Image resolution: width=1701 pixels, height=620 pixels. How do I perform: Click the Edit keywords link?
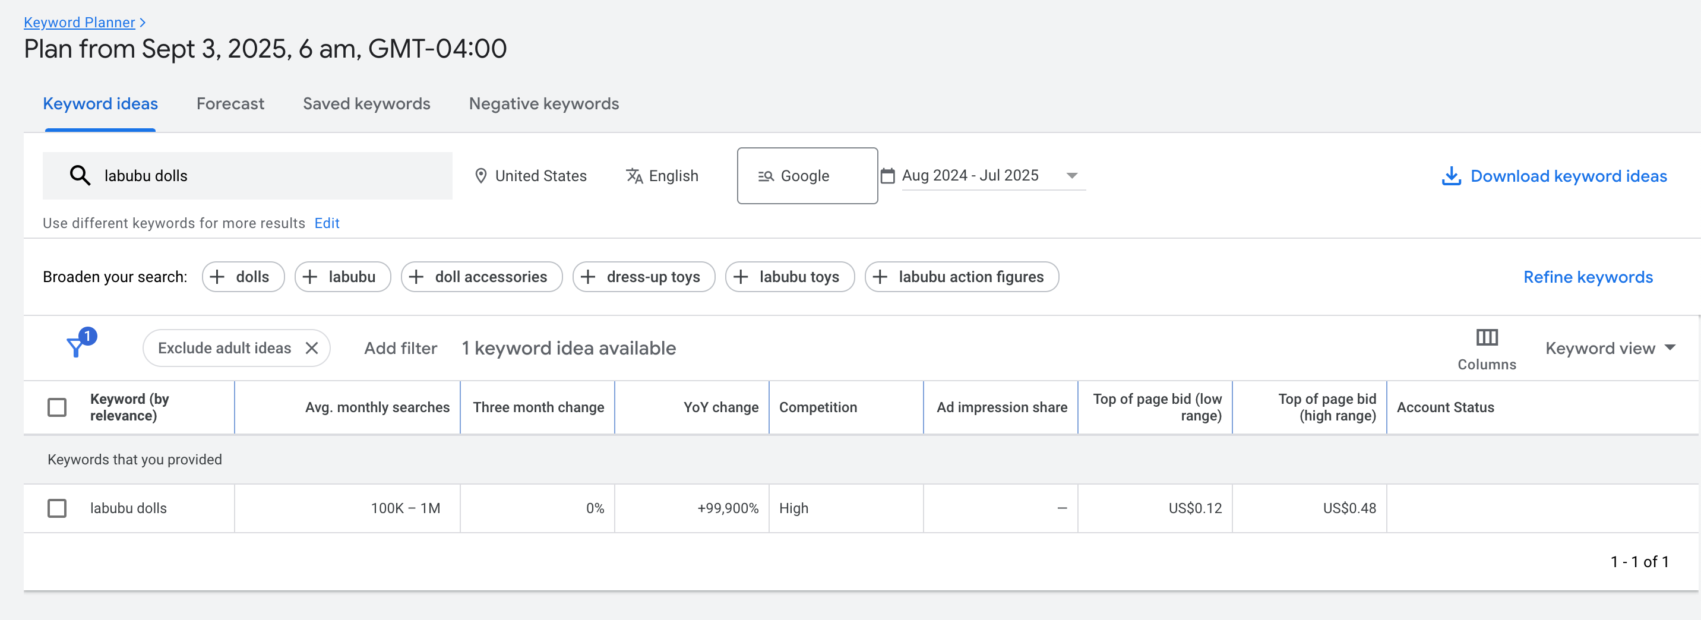click(x=327, y=223)
